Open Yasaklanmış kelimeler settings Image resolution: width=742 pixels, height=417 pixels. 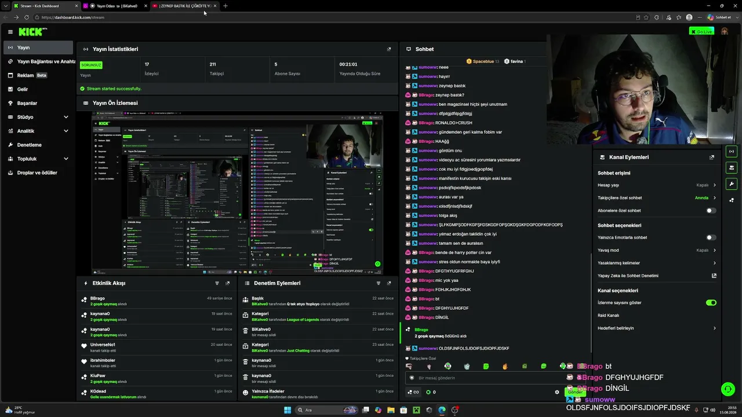(657, 263)
